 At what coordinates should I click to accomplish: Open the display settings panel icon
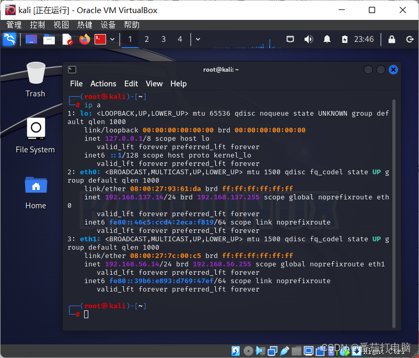(x=290, y=39)
